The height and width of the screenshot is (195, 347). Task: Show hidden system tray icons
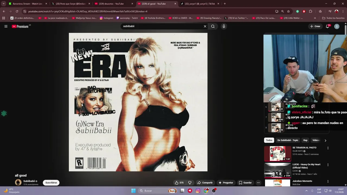point(306,191)
